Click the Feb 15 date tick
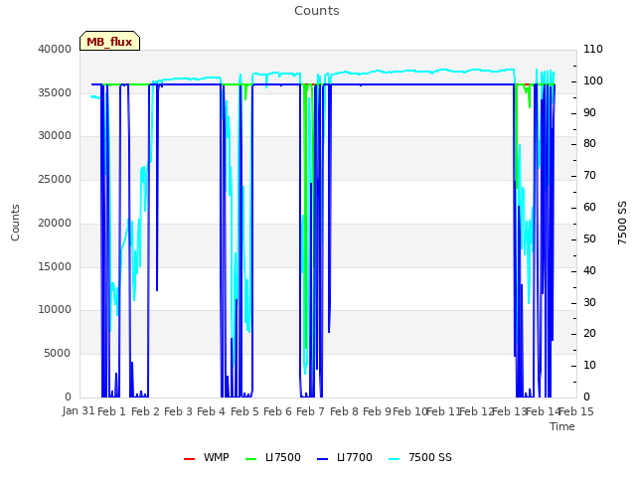636x477 pixels. pyautogui.click(x=576, y=411)
